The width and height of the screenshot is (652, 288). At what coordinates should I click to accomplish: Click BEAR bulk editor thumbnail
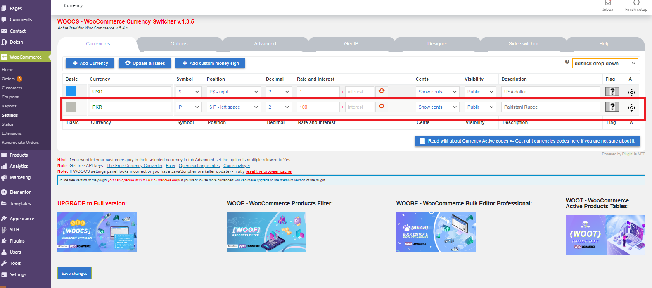[x=436, y=232]
